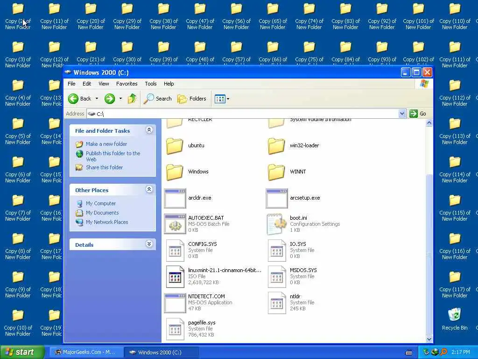Open the Views dropdown arrow
Image resolution: width=478 pixels, height=359 pixels.
[x=228, y=99]
